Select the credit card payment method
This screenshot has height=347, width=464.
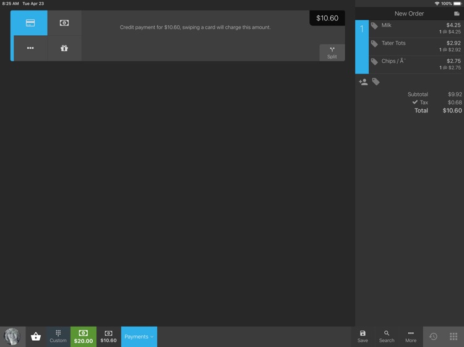click(x=29, y=23)
